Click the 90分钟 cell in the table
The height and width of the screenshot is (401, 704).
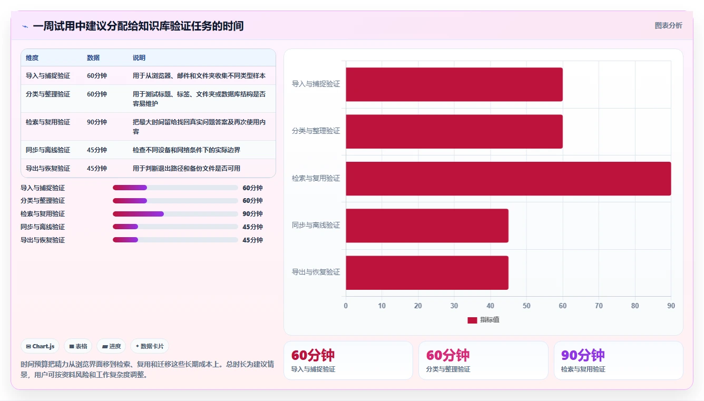coord(97,122)
